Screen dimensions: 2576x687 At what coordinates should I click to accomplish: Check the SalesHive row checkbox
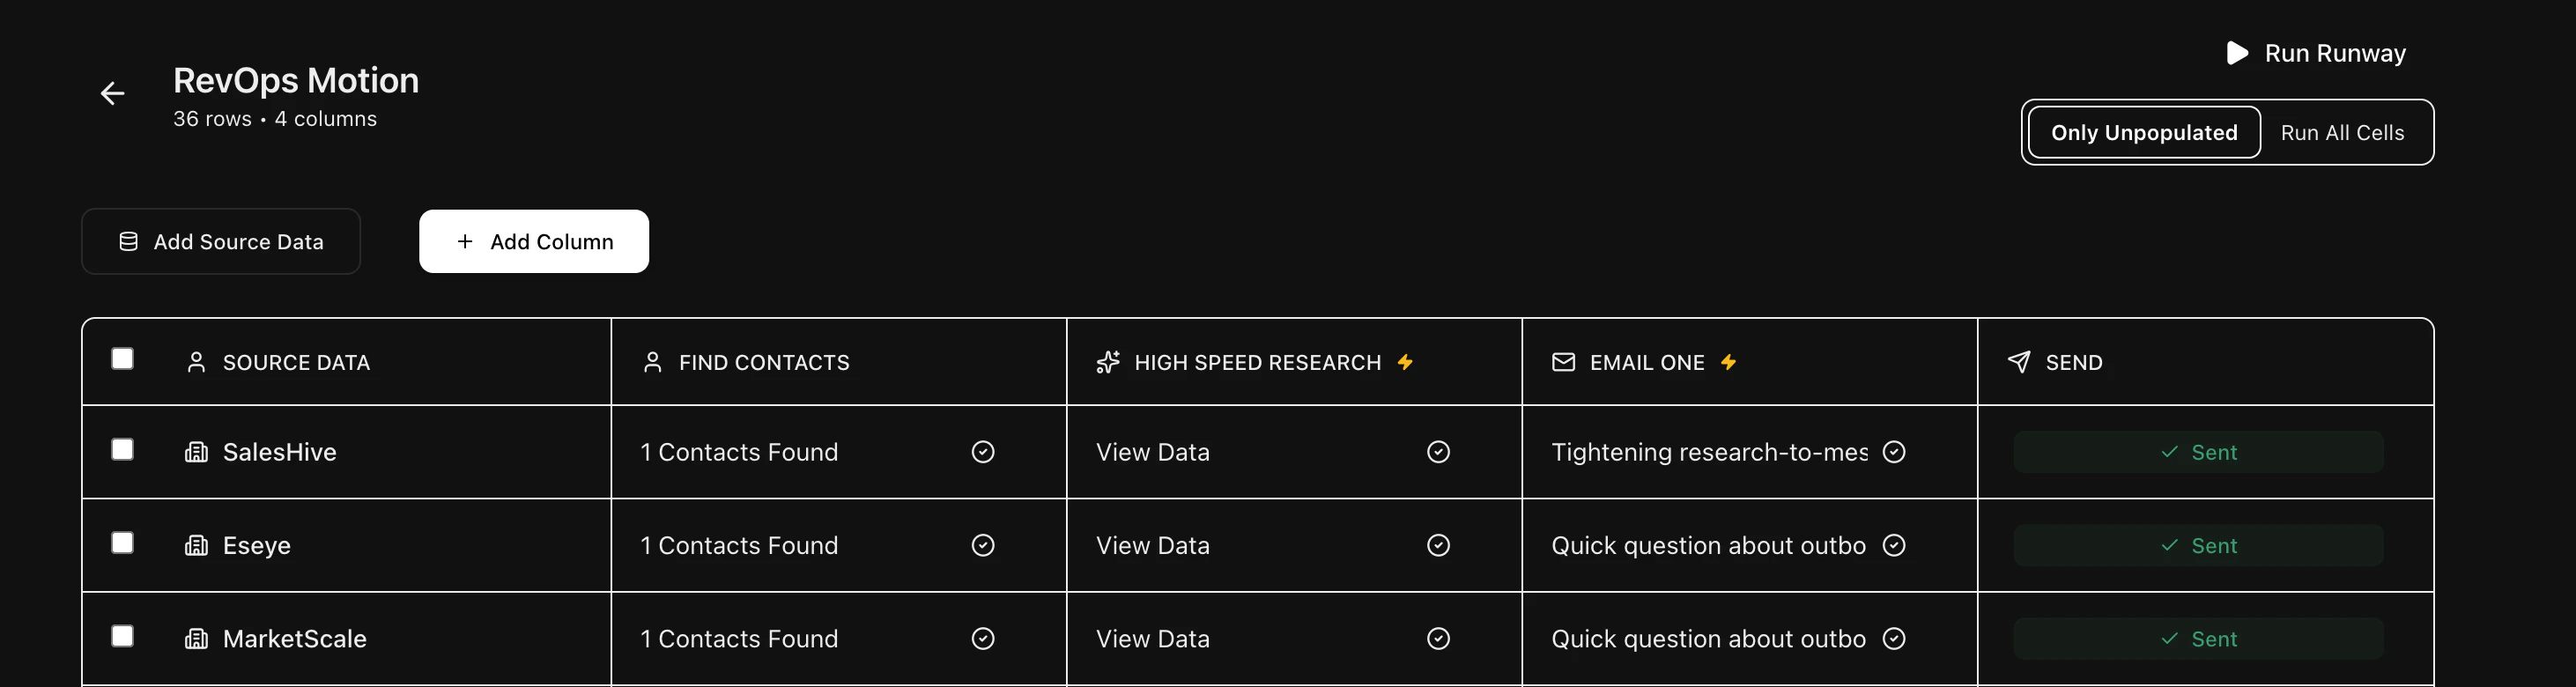(x=122, y=450)
